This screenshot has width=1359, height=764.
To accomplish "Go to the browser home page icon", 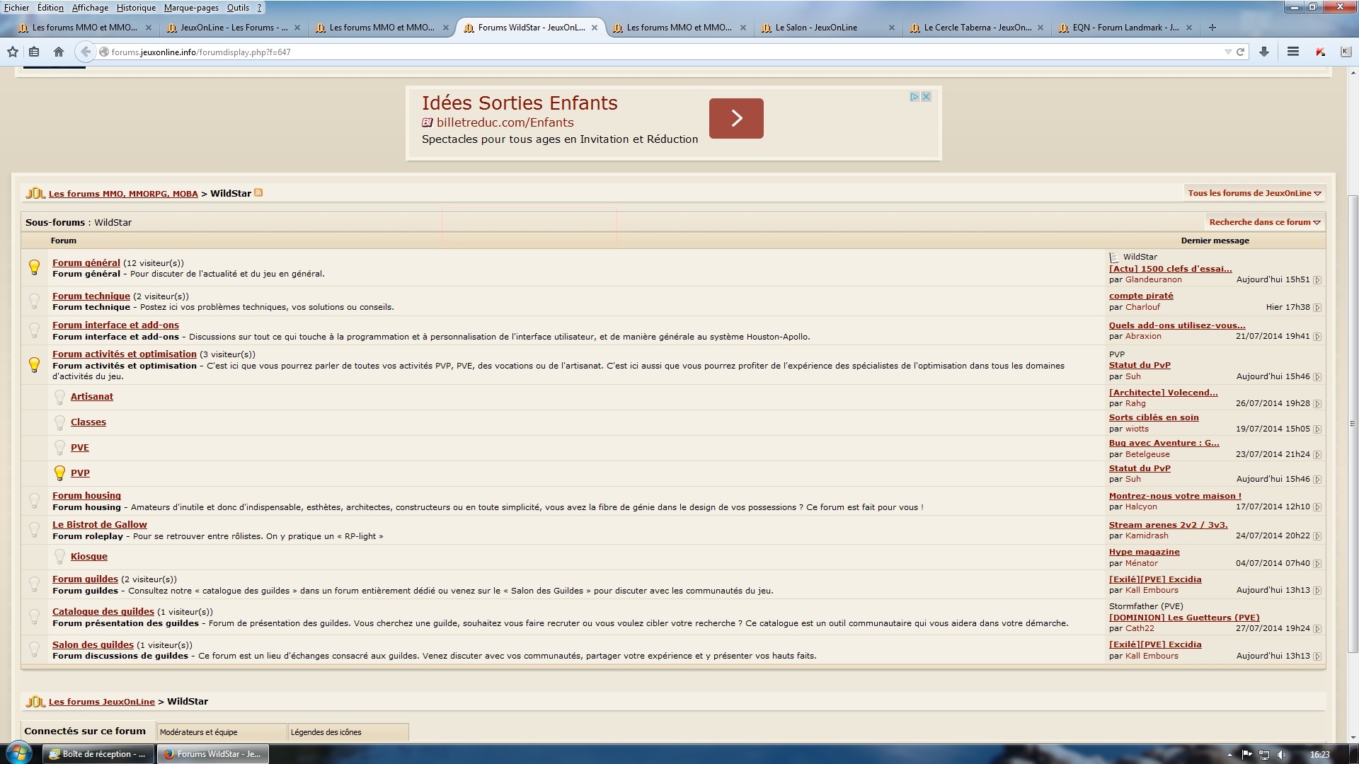I will coord(59,52).
